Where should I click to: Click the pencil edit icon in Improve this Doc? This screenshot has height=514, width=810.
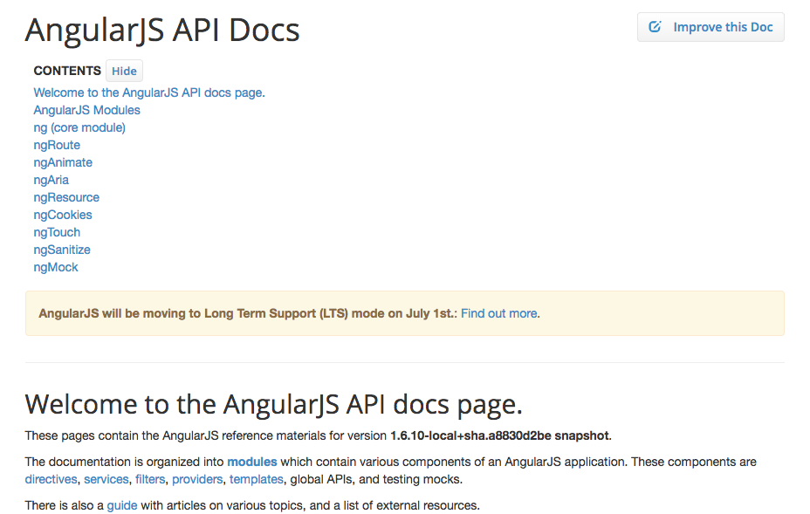[x=655, y=27]
